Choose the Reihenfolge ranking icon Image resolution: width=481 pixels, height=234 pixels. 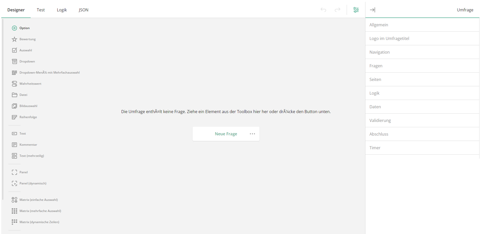pos(14,117)
